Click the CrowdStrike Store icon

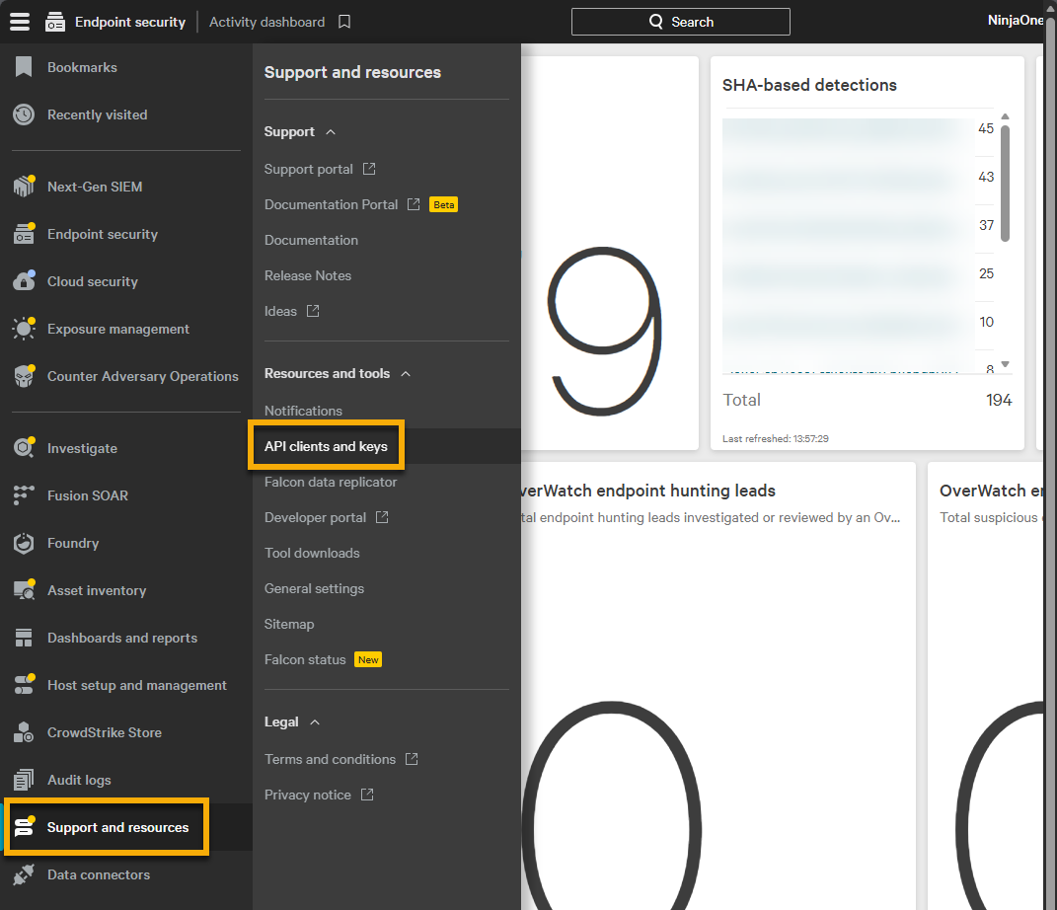click(24, 732)
